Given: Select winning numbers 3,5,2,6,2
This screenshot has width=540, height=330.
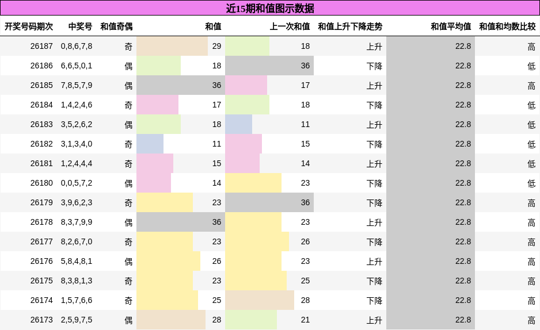Looking at the screenshot, I should click(77, 124).
